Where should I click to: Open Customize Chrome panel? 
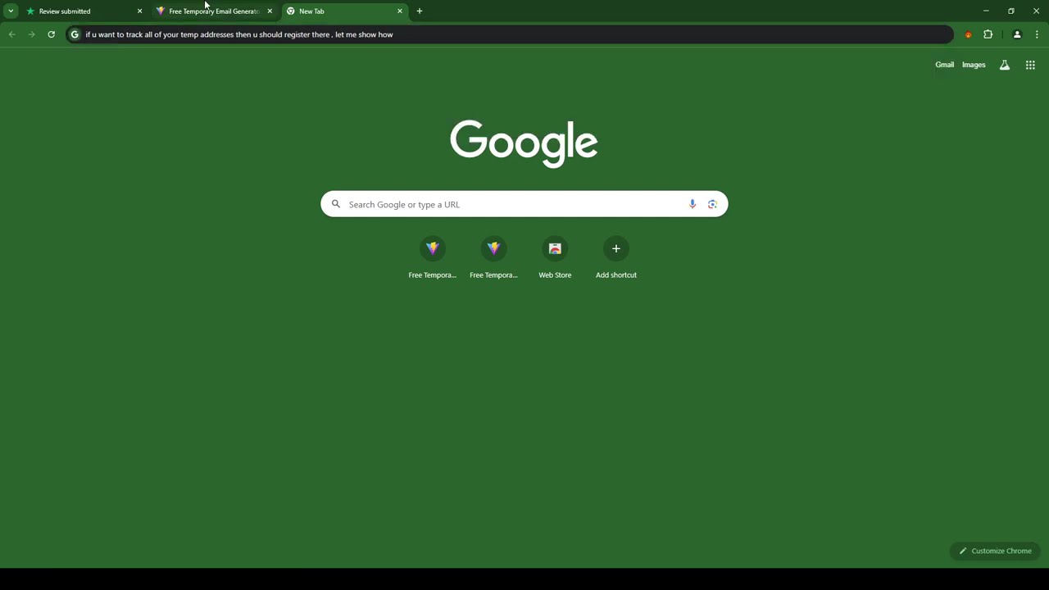(x=995, y=551)
